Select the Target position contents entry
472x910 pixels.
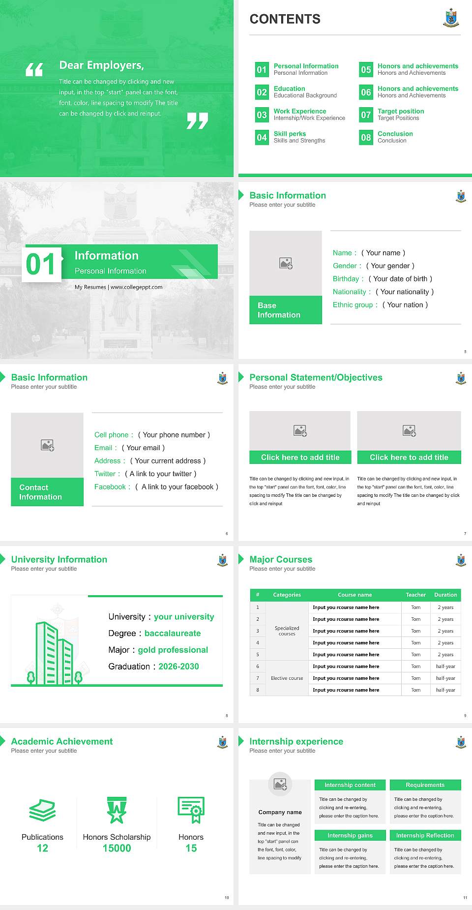coord(401,114)
